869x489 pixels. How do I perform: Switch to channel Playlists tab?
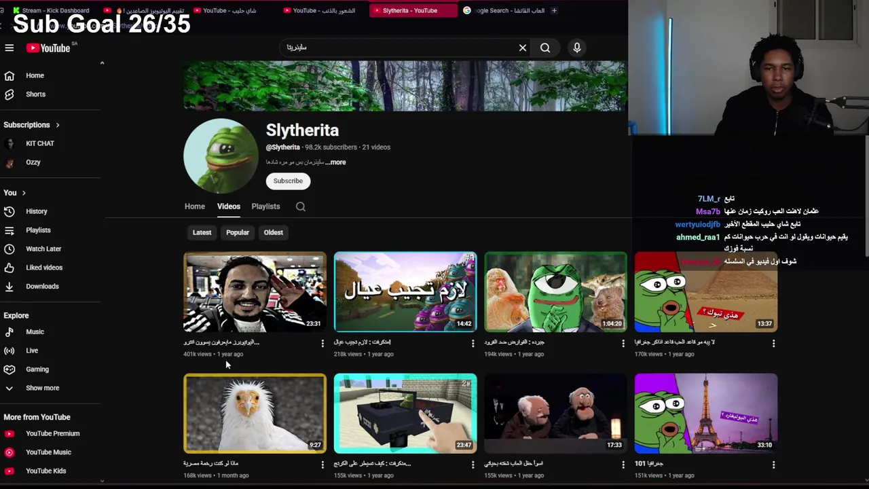(x=265, y=206)
